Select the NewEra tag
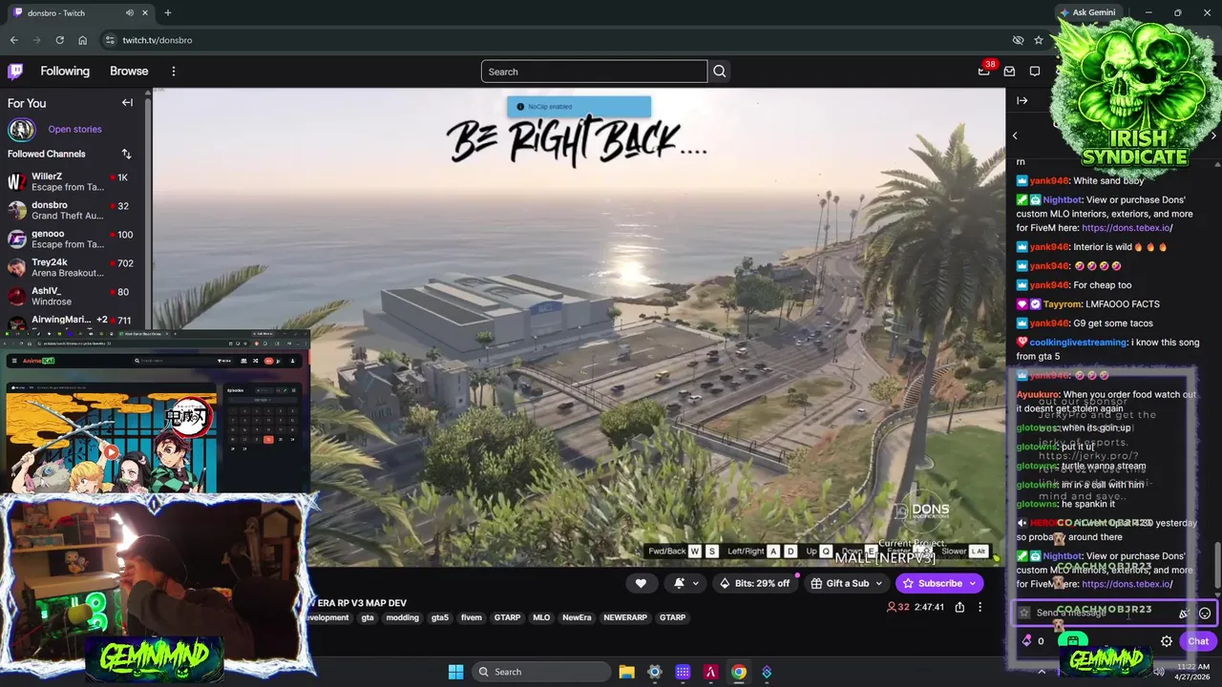Image resolution: width=1222 pixels, height=687 pixels. (x=577, y=617)
